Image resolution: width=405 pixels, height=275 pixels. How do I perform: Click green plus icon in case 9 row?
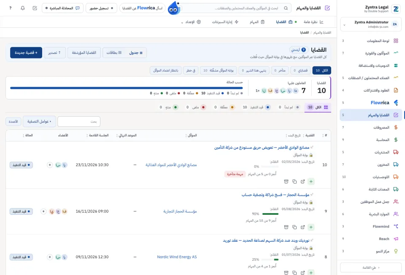(311, 227)
